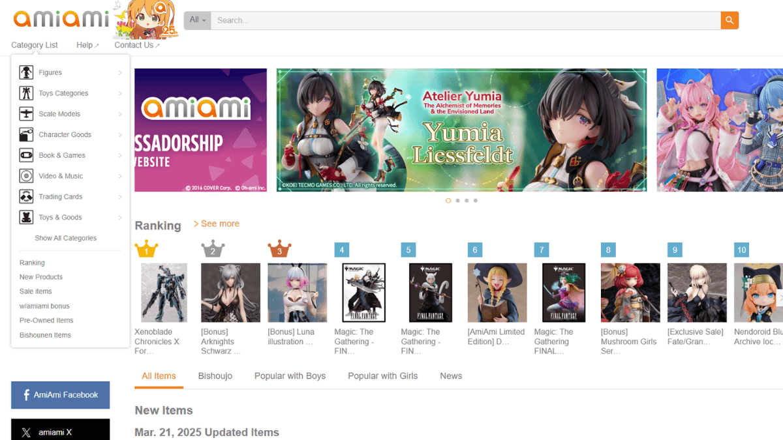The image size is (783, 440).
Task: Click inside the search text field
Action: 466,20
